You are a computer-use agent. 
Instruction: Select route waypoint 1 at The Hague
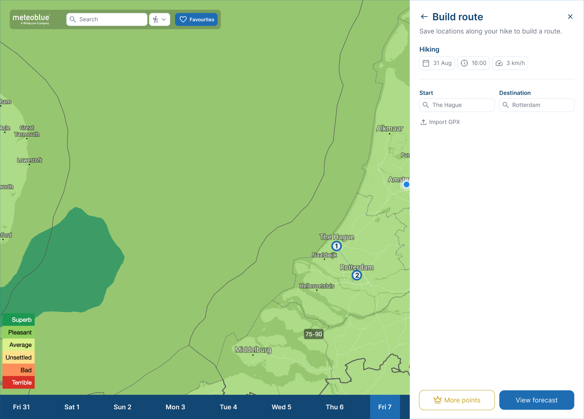(x=336, y=246)
